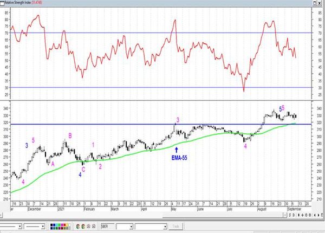Click the four-way crosshair move icon

coord(302,215)
